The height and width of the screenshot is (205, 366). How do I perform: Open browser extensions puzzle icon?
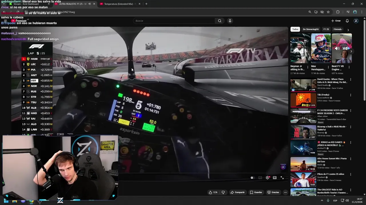(338, 12)
